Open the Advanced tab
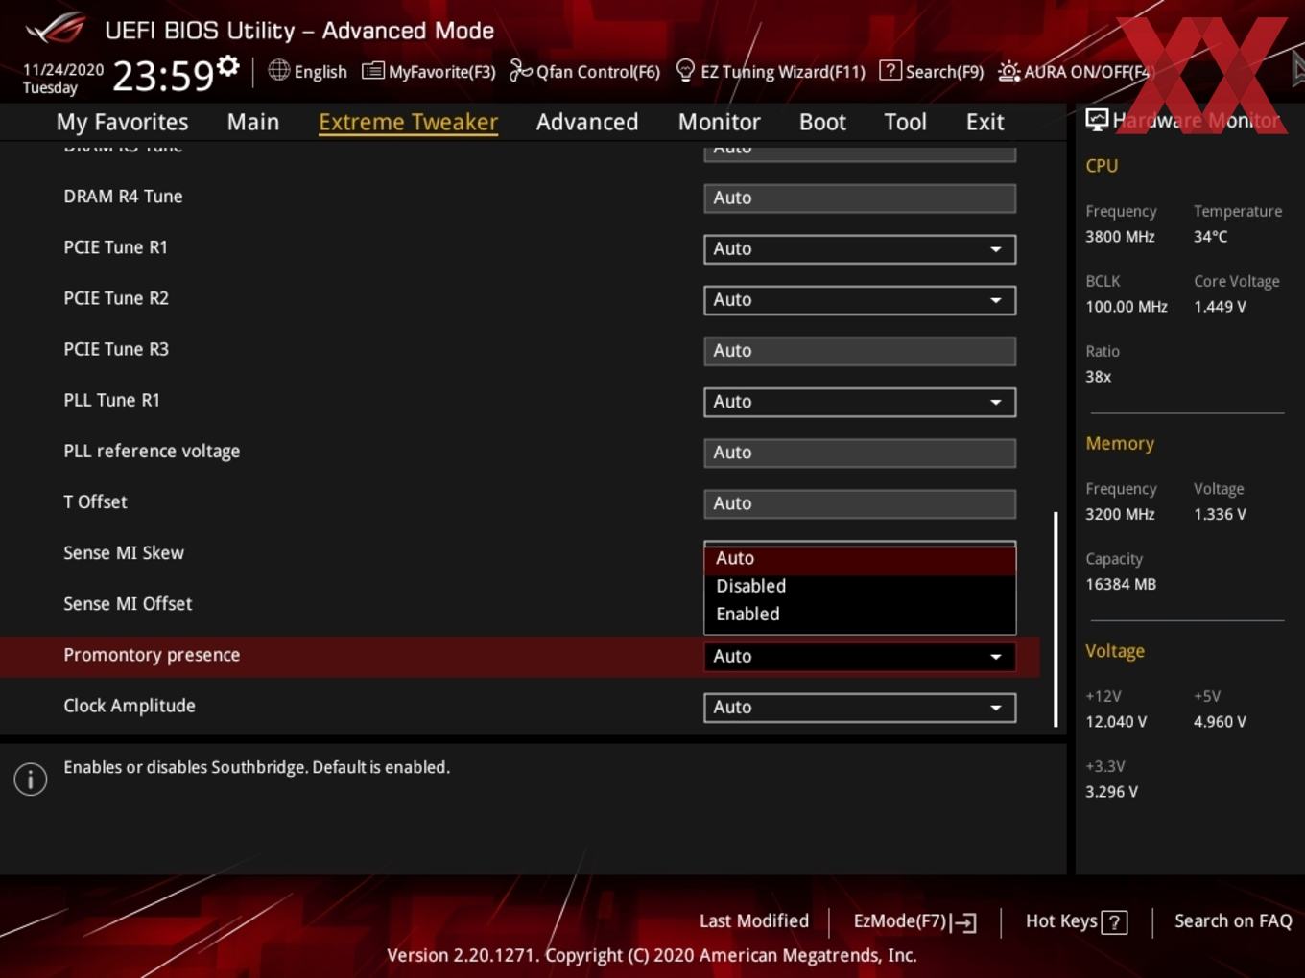The height and width of the screenshot is (978, 1305). (x=587, y=122)
